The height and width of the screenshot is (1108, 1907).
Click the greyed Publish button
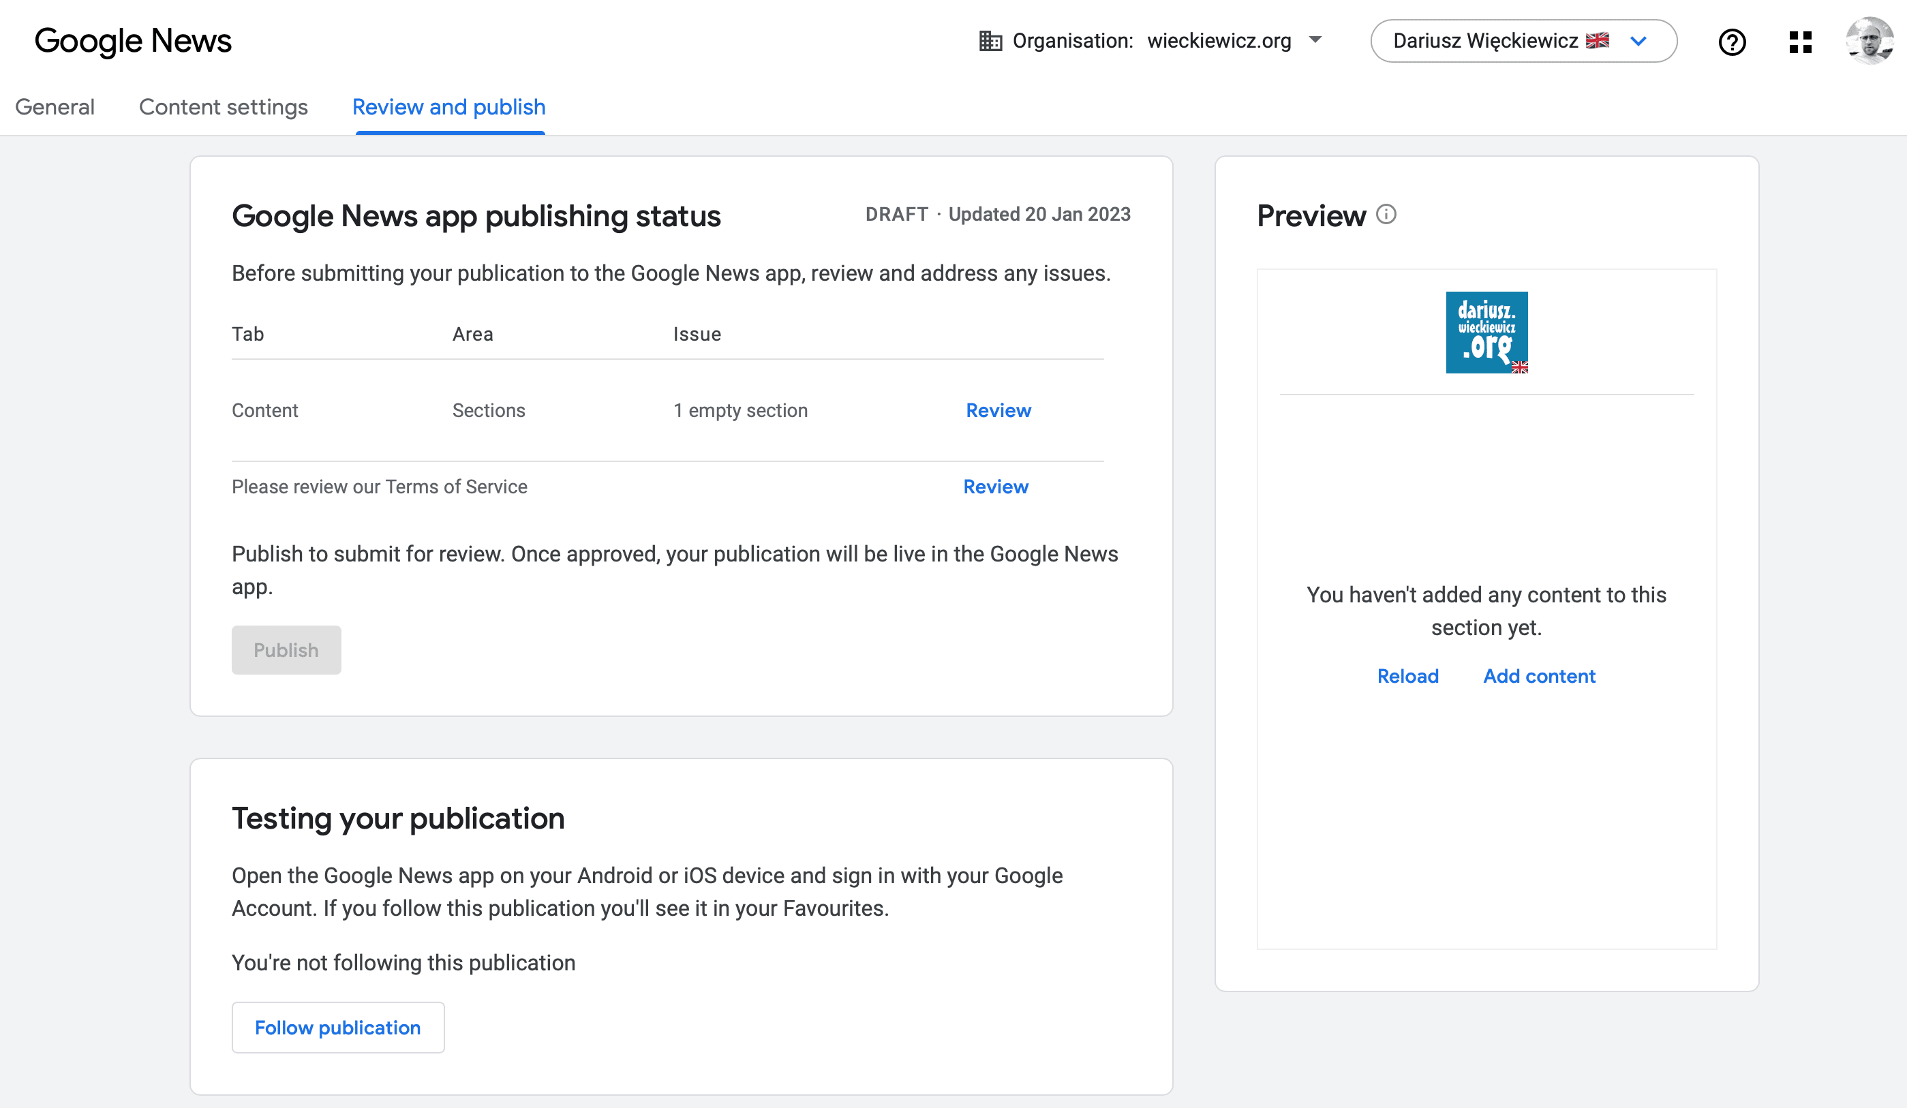[286, 650]
